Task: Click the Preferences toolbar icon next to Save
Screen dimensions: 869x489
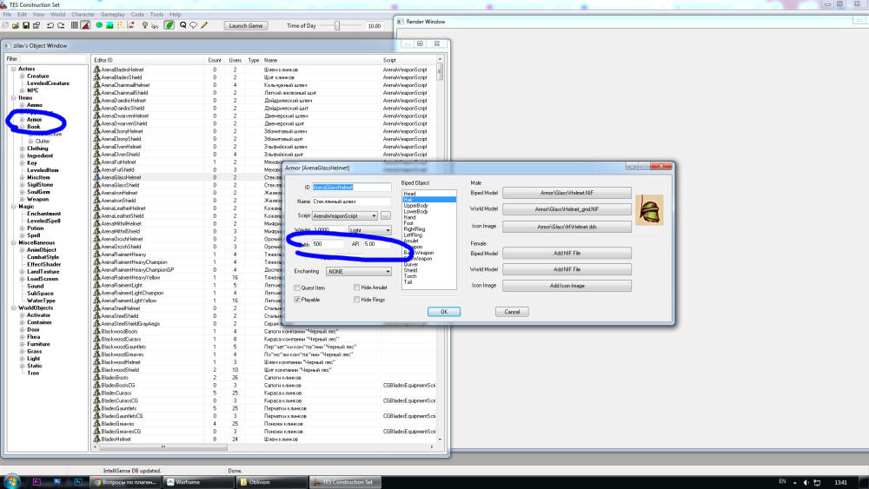Action: pos(36,25)
